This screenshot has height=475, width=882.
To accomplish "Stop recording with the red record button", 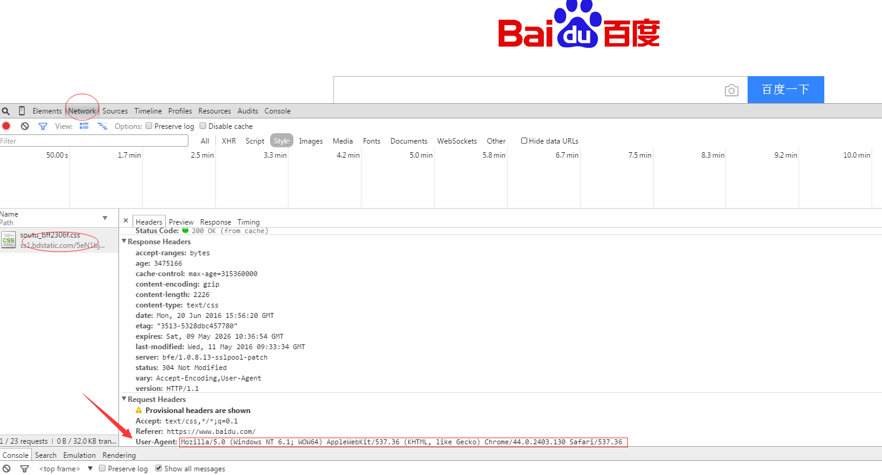I will point(6,126).
